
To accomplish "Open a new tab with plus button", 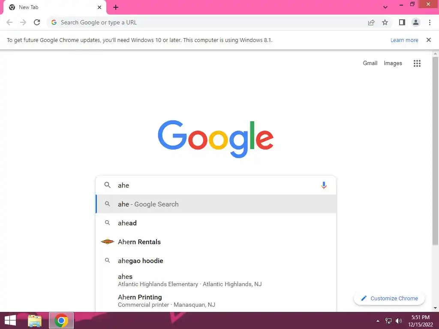I will click(x=116, y=7).
